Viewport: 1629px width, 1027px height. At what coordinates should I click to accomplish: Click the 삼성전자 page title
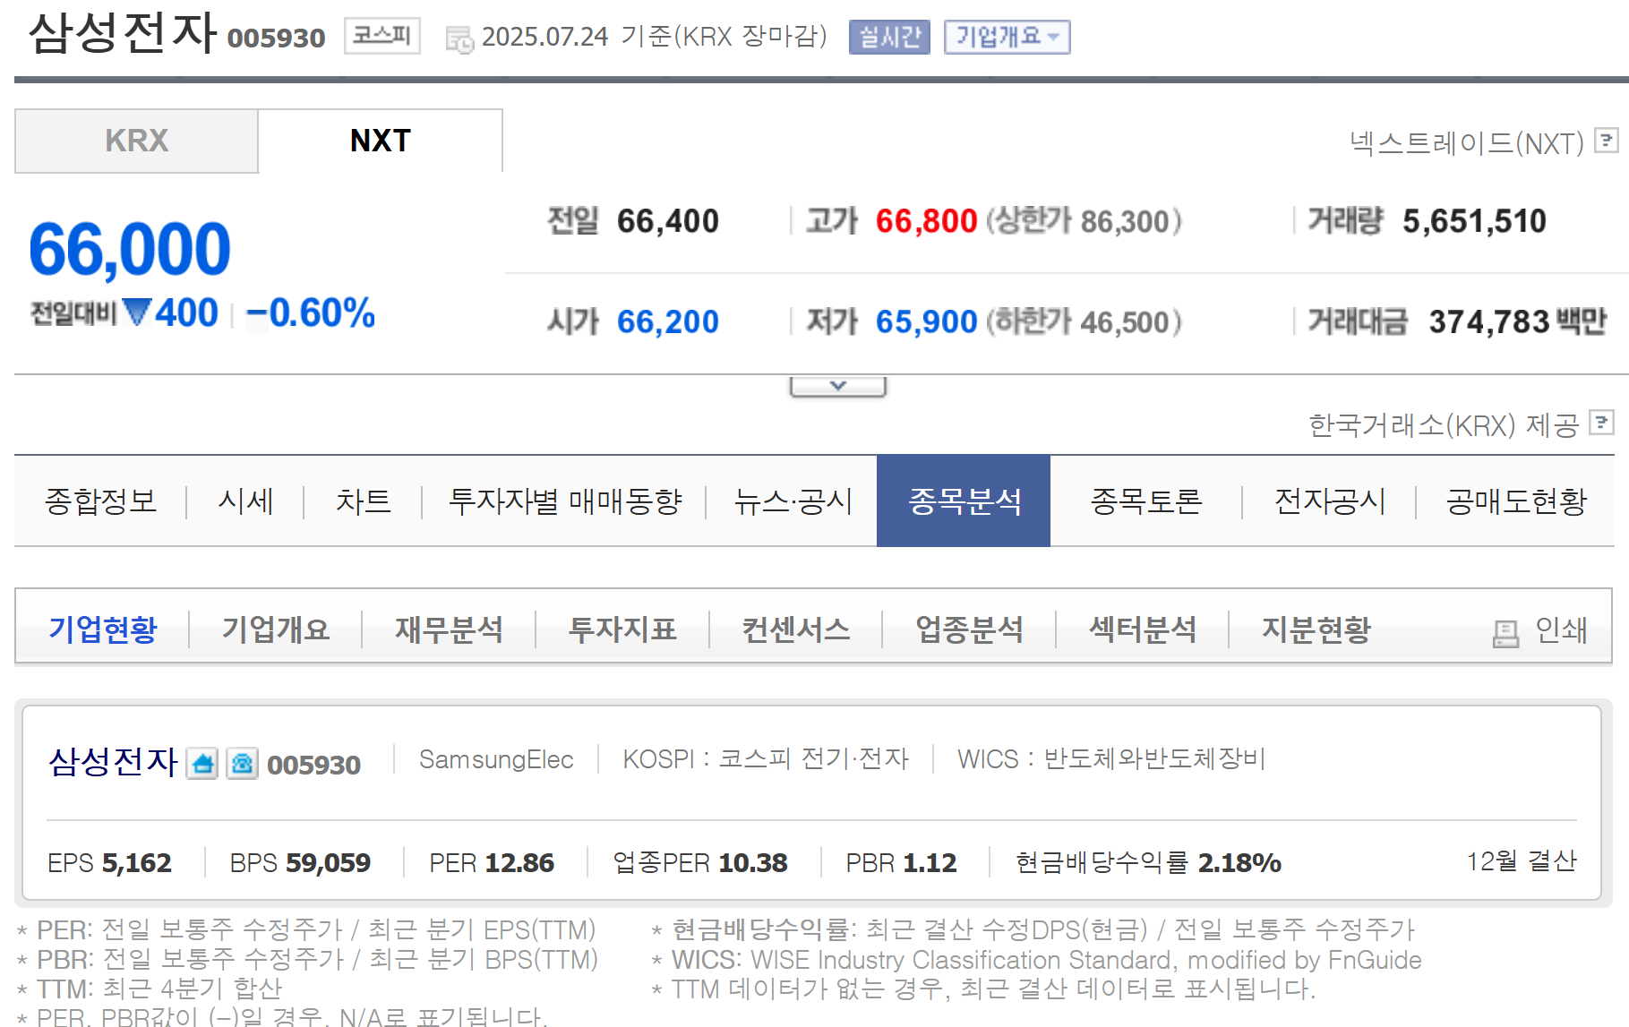coord(123,33)
